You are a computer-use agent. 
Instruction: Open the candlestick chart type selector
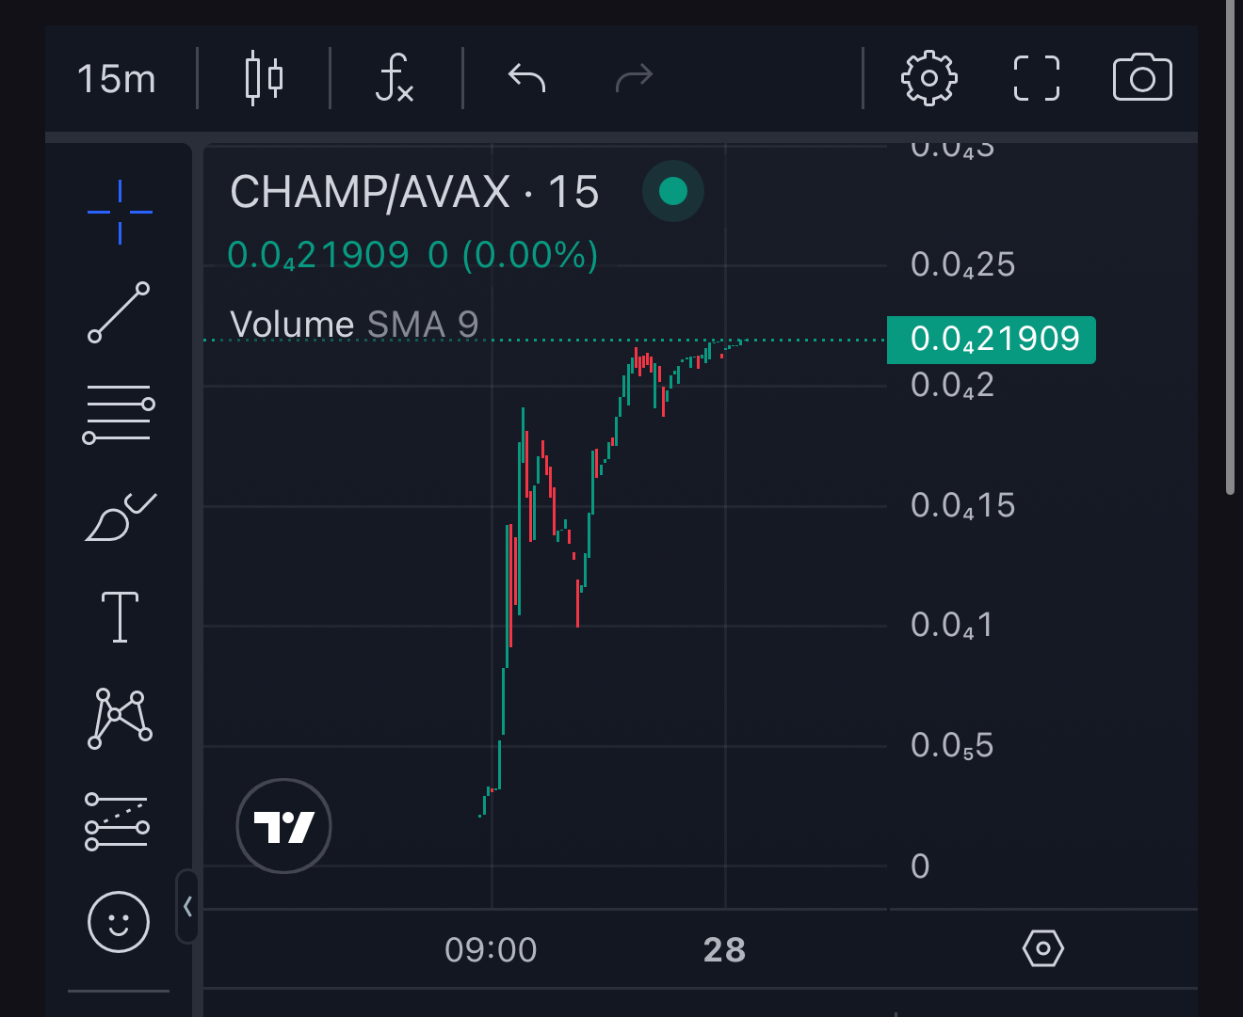click(264, 79)
